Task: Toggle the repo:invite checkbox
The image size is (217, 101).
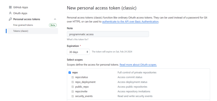Action: (x=73, y=92)
